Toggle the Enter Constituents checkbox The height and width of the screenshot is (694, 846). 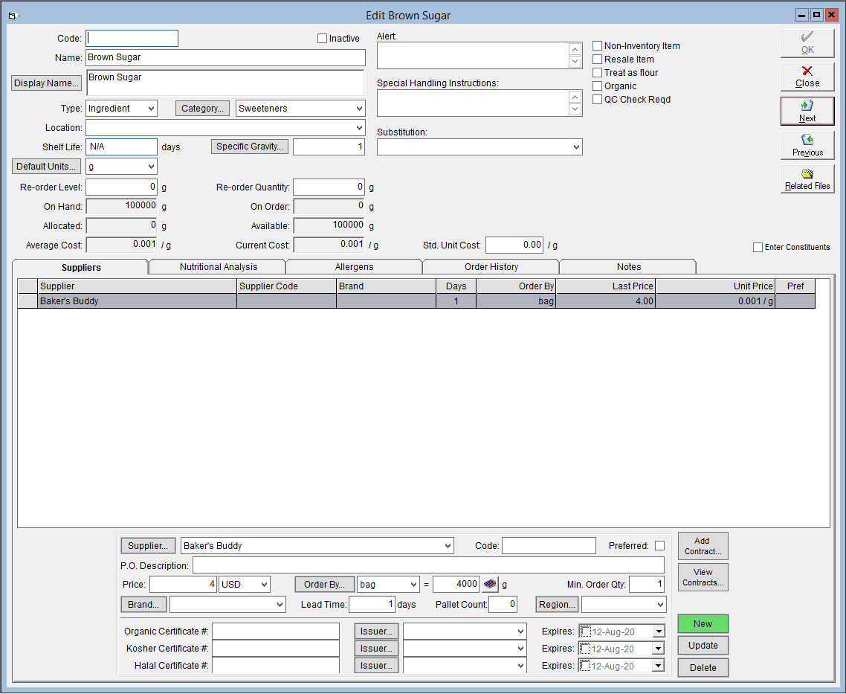click(758, 247)
